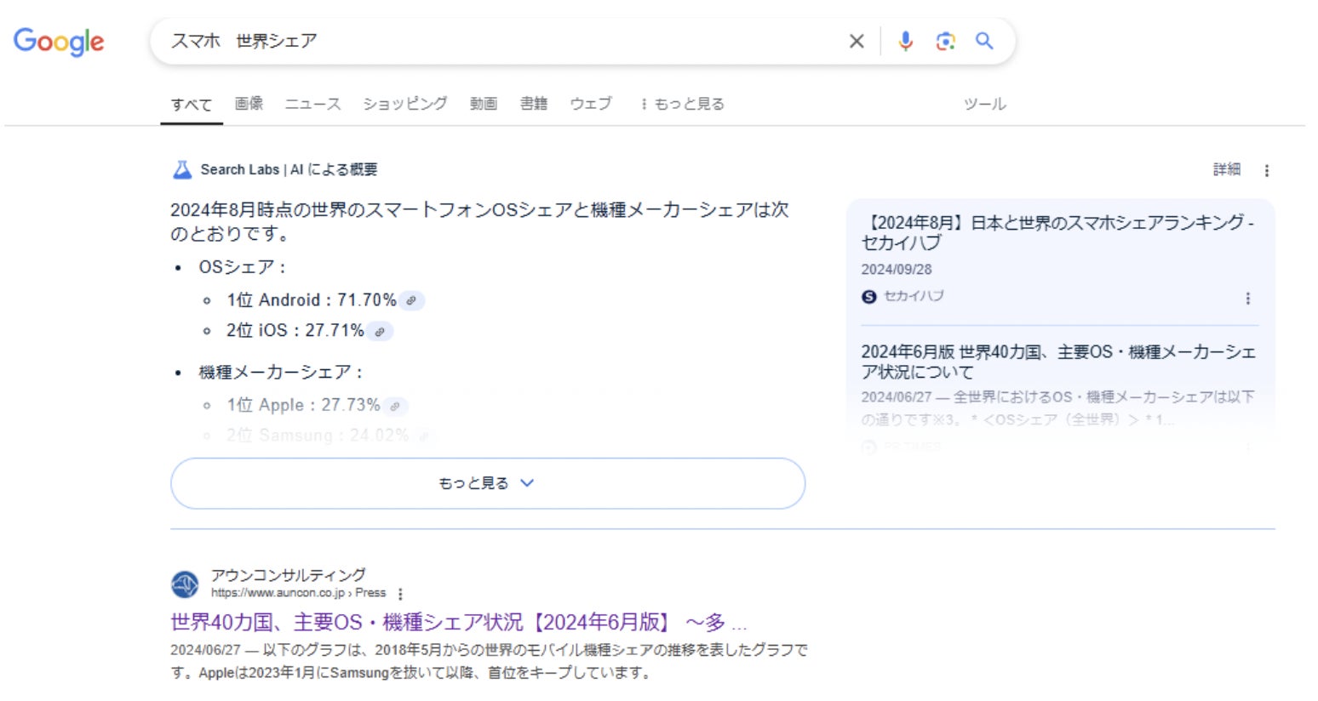
Task: Open the three-dot menu on セカイハブ card
Action: (1248, 298)
